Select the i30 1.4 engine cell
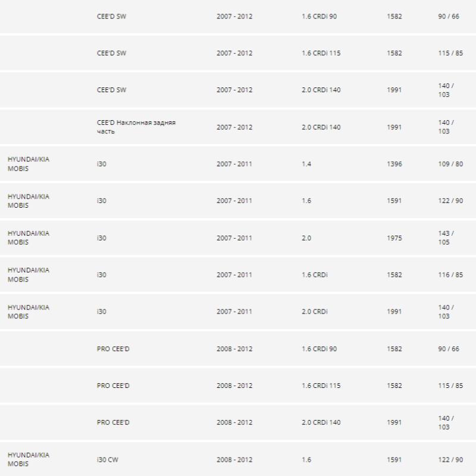 tap(306, 164)
